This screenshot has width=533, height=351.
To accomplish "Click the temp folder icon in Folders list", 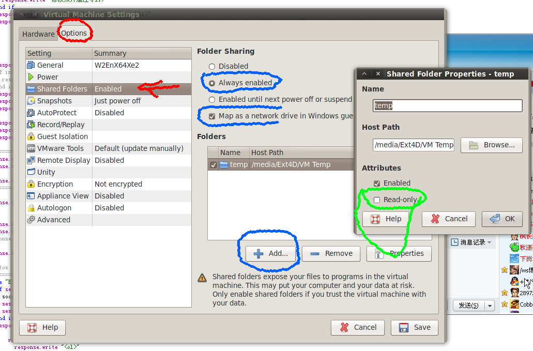I will click(224, 164).
